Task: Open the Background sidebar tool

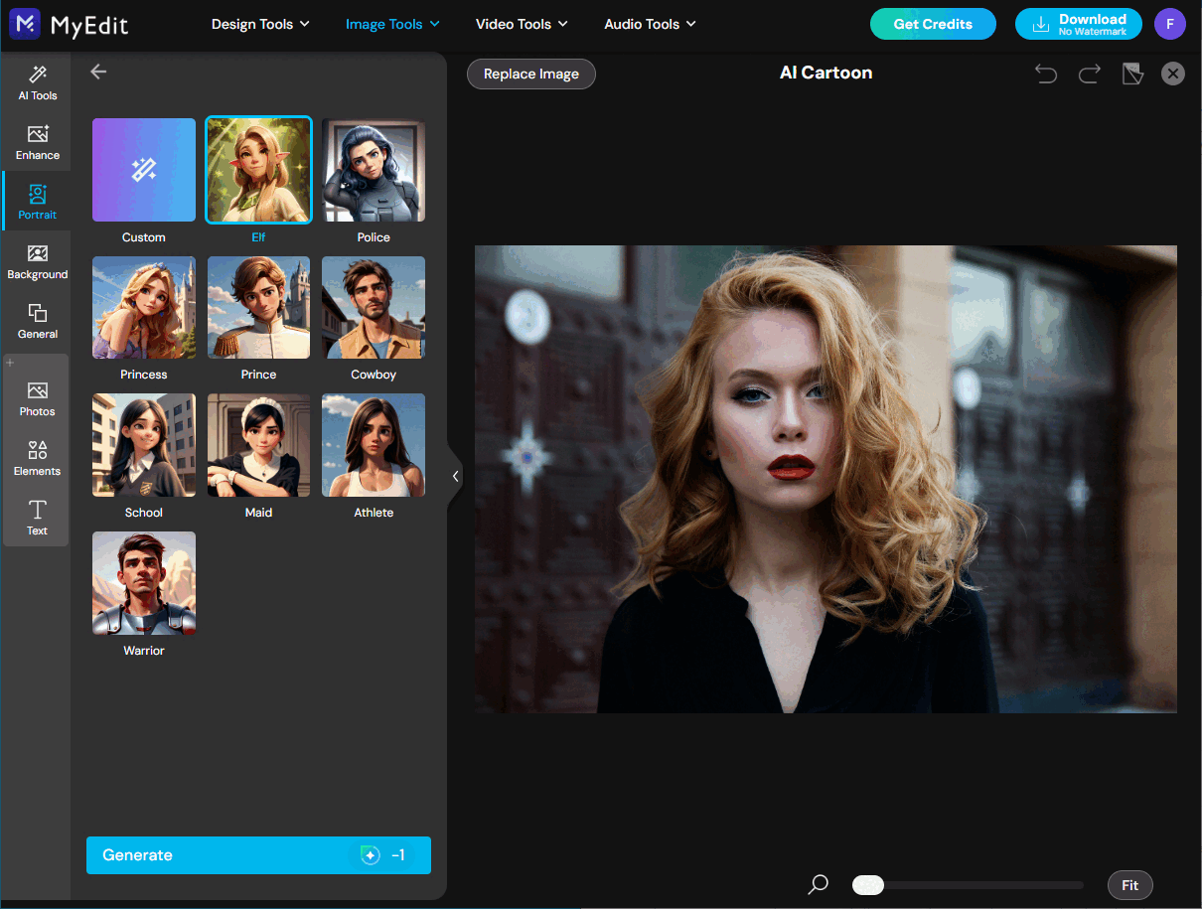Action: click(37, 261)
